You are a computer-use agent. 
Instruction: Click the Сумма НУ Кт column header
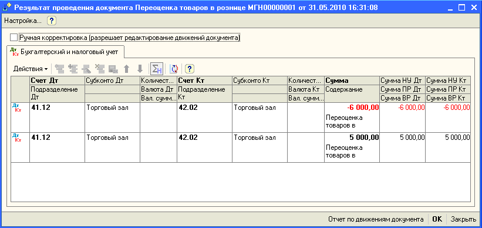coord(448,81)
